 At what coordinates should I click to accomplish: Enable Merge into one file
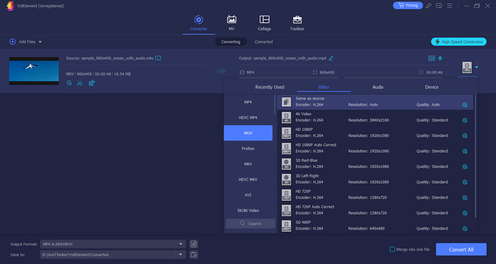(392, 250)
